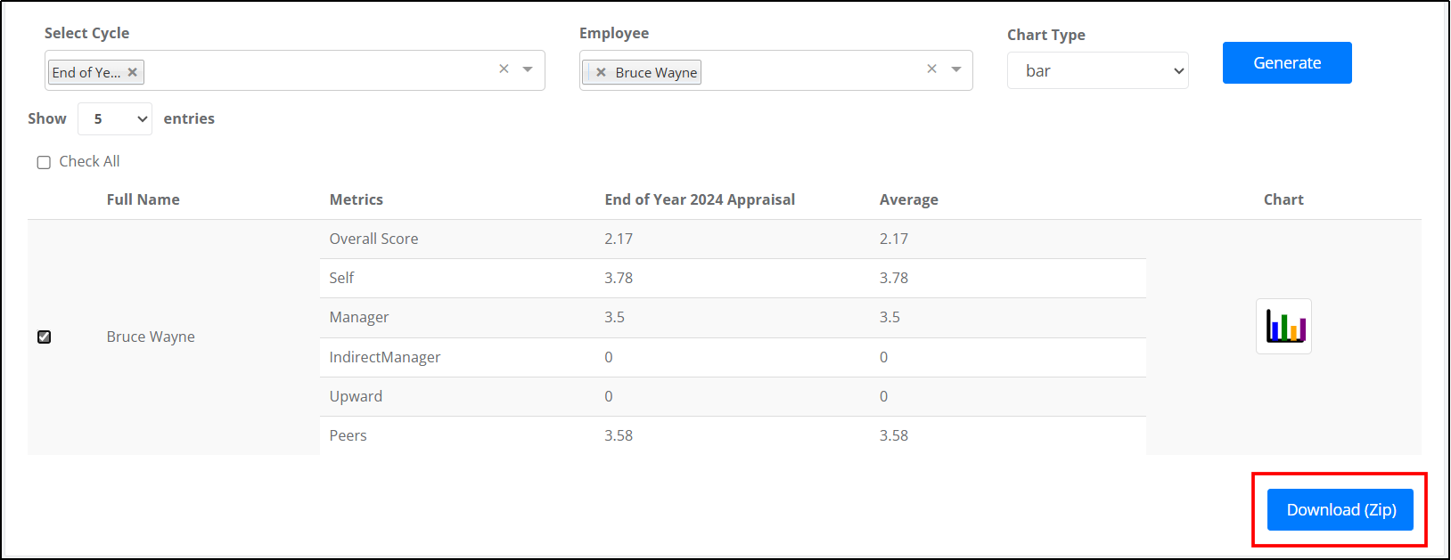Click the Download (Zip) button
The height and width of the screenshot is (560, 1451).
coord(1340,509)
